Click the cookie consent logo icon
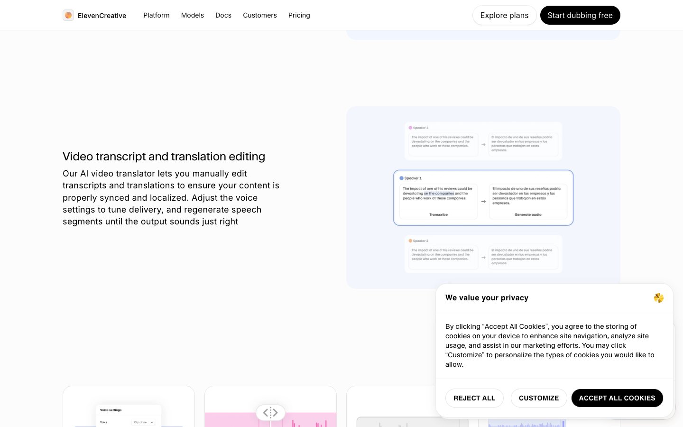Screen dimensions: 683x427 658,298
